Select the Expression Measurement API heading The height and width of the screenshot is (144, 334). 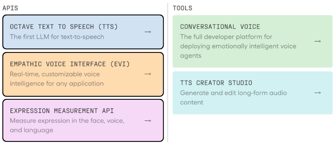(x=62, y=111)
